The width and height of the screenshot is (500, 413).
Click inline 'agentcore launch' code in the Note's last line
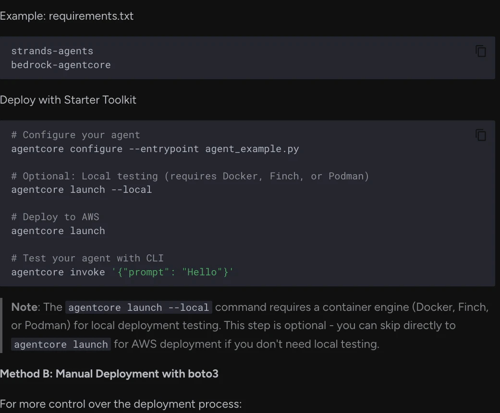pos(61,344)
